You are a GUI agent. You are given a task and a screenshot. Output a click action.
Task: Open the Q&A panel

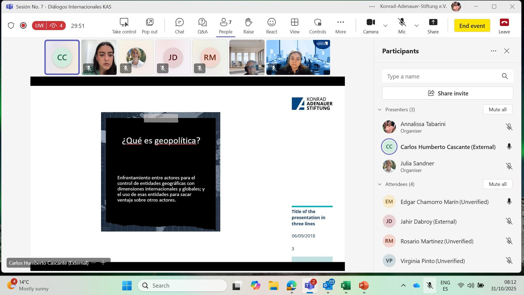click(x=202, y=26)
